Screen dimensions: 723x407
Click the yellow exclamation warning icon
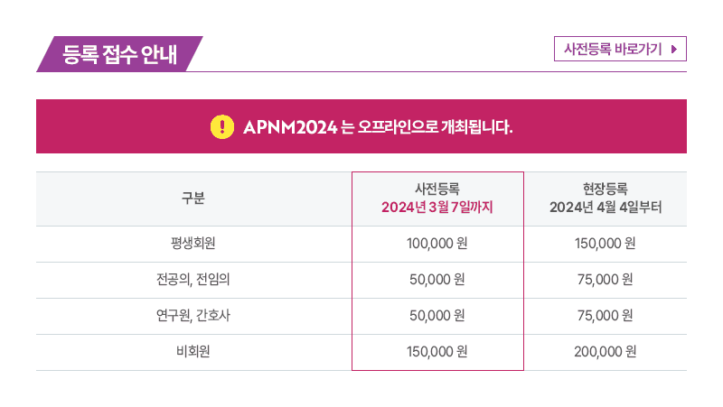[221, 126]
